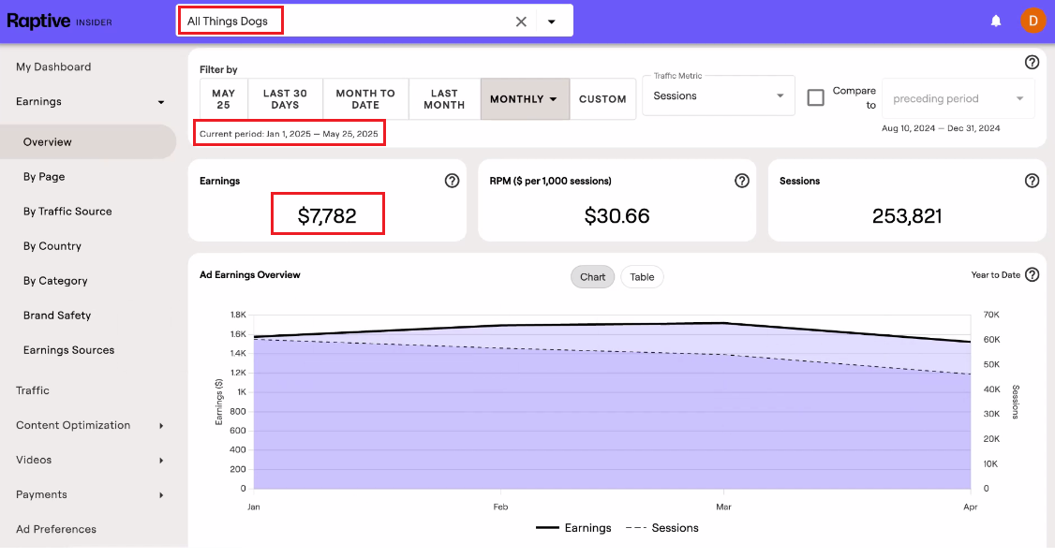This screenshot has width=1055, height=558.
Task: Open By Traffic Source report
Action: tap(68, 212)
